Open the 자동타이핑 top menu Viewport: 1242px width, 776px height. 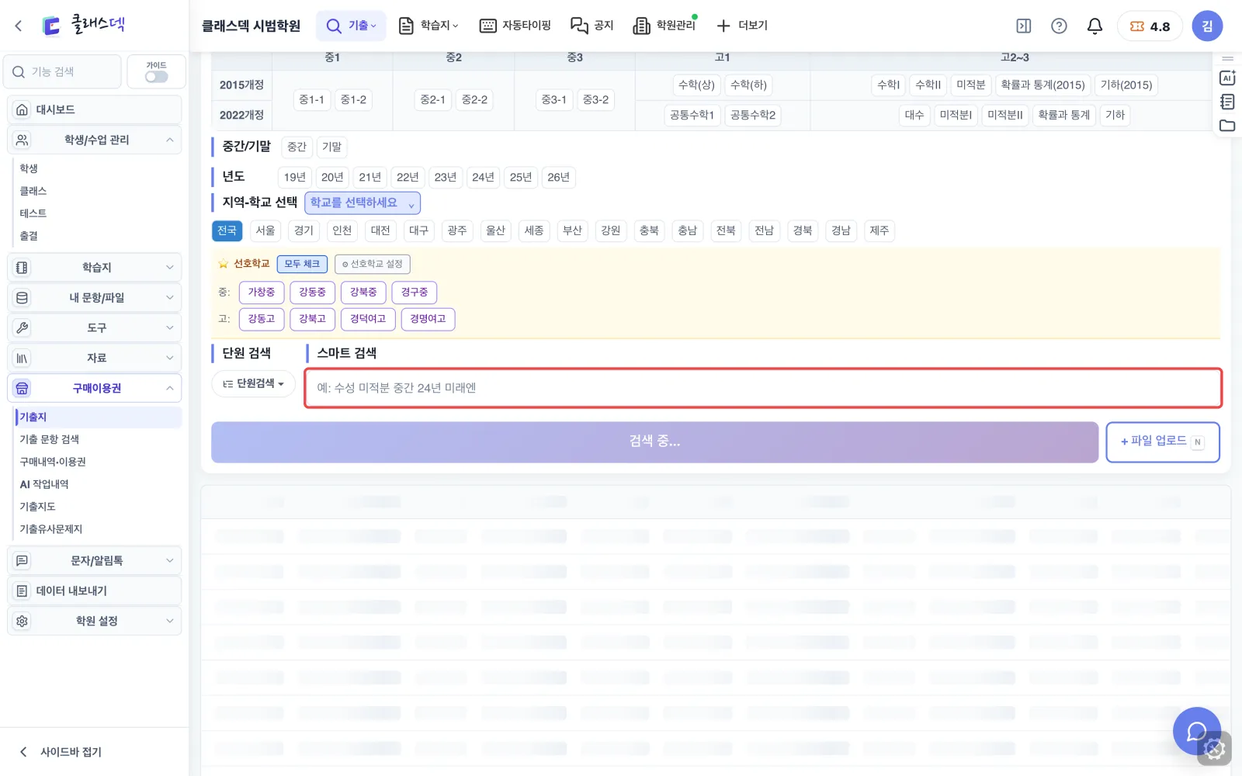515,26
